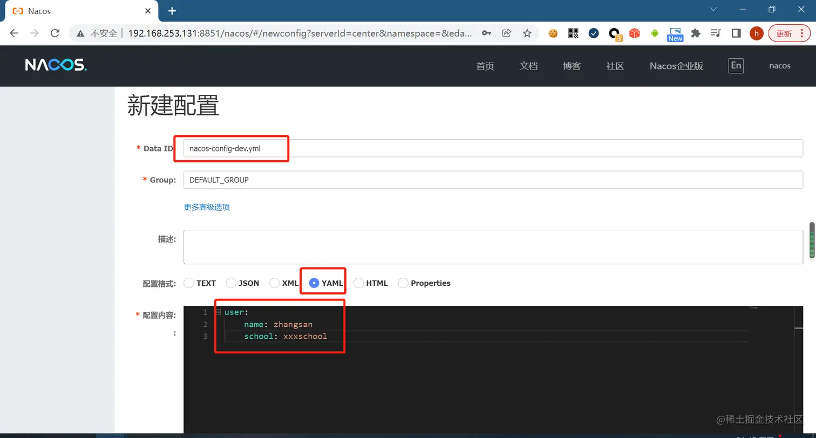The image size is (816, 438).
Task: Click line number 3 in the editor
Action: tap(205, 336)
